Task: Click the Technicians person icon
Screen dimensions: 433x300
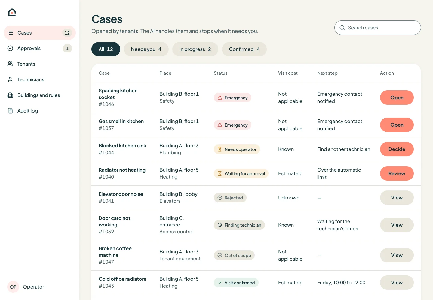Action: tap(10, 79)
